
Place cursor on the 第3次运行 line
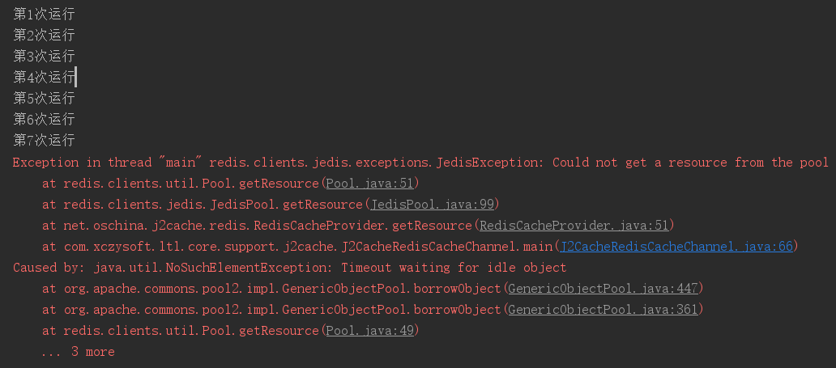(x=45, y=57)
